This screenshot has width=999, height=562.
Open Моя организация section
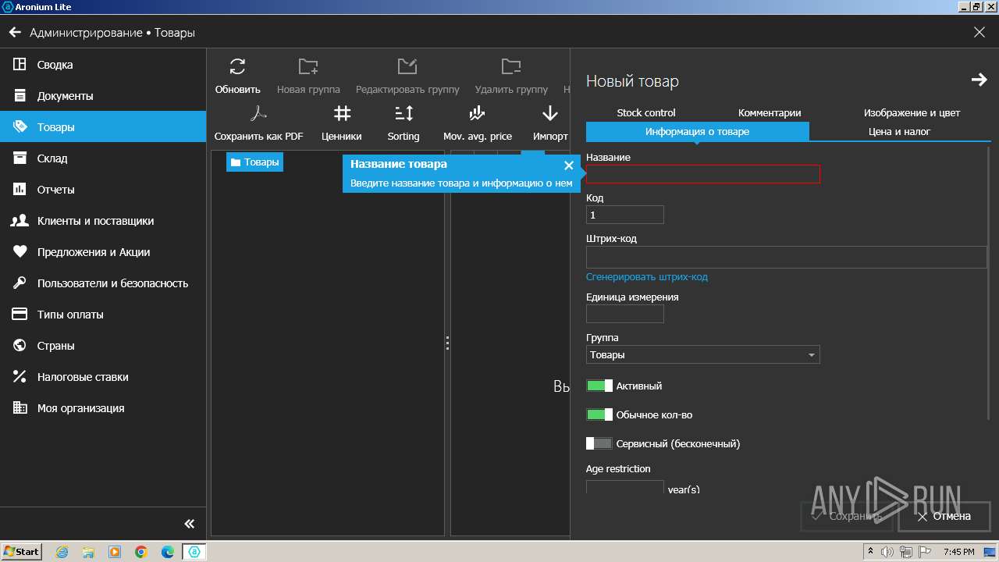(x=103, y=408)
